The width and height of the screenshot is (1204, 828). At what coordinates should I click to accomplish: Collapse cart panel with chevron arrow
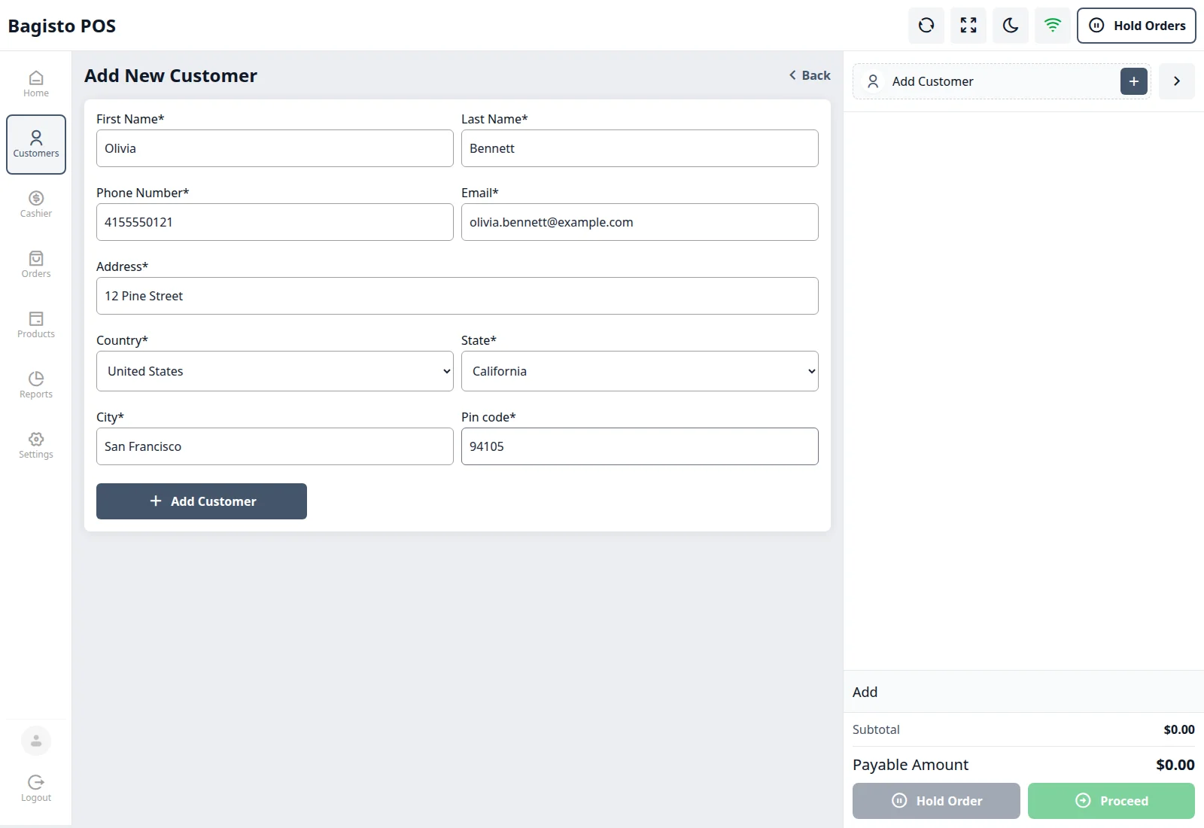point(1177,81)
